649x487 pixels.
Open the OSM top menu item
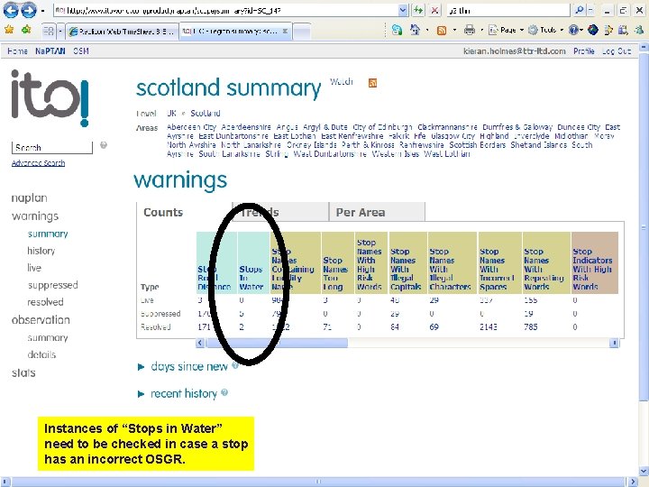[81, 51]
